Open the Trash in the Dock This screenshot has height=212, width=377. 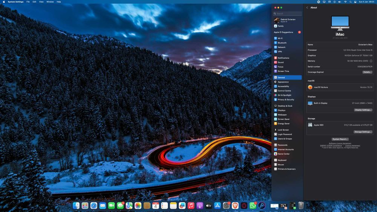click(301, 206)
